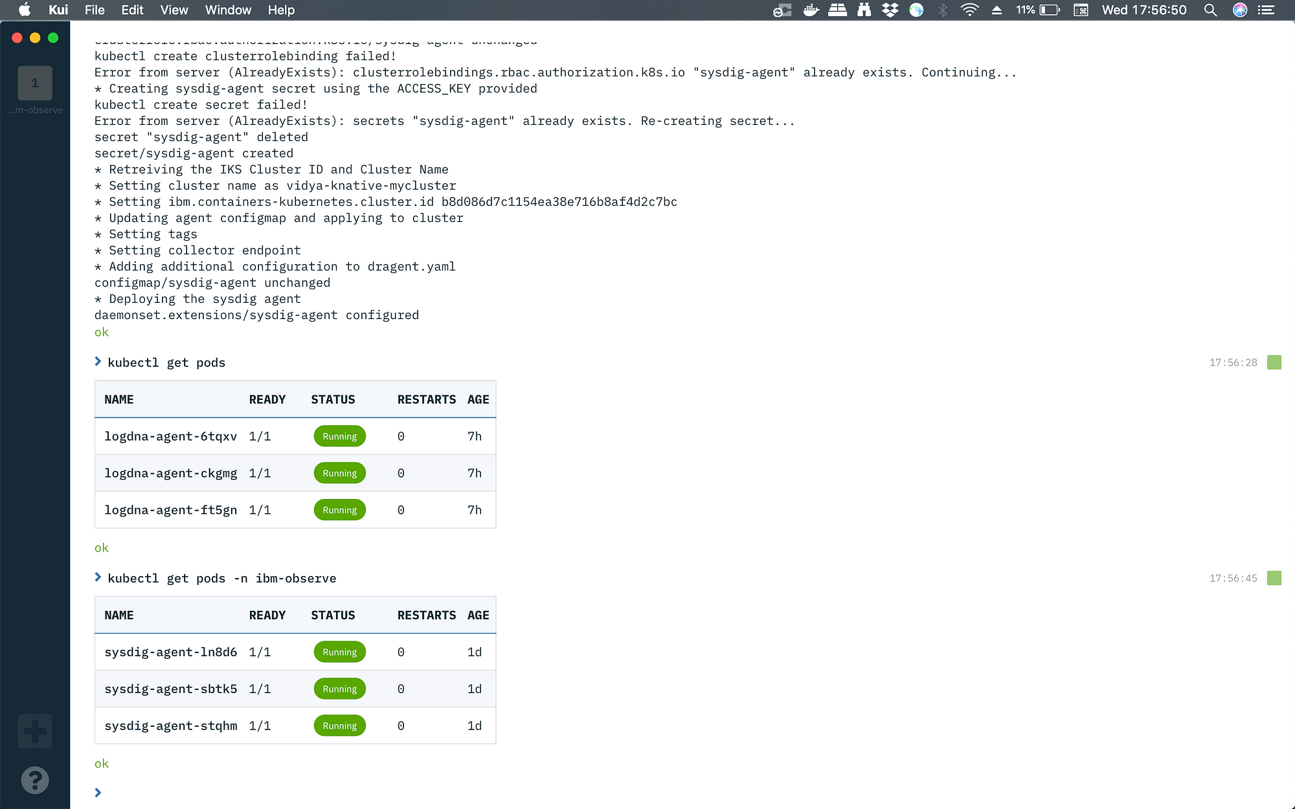Click the 'kubectl get pods -n ibm-observe' command
Image resolution: width=1295 pixels, height=809 pixels.
(222, 578)
